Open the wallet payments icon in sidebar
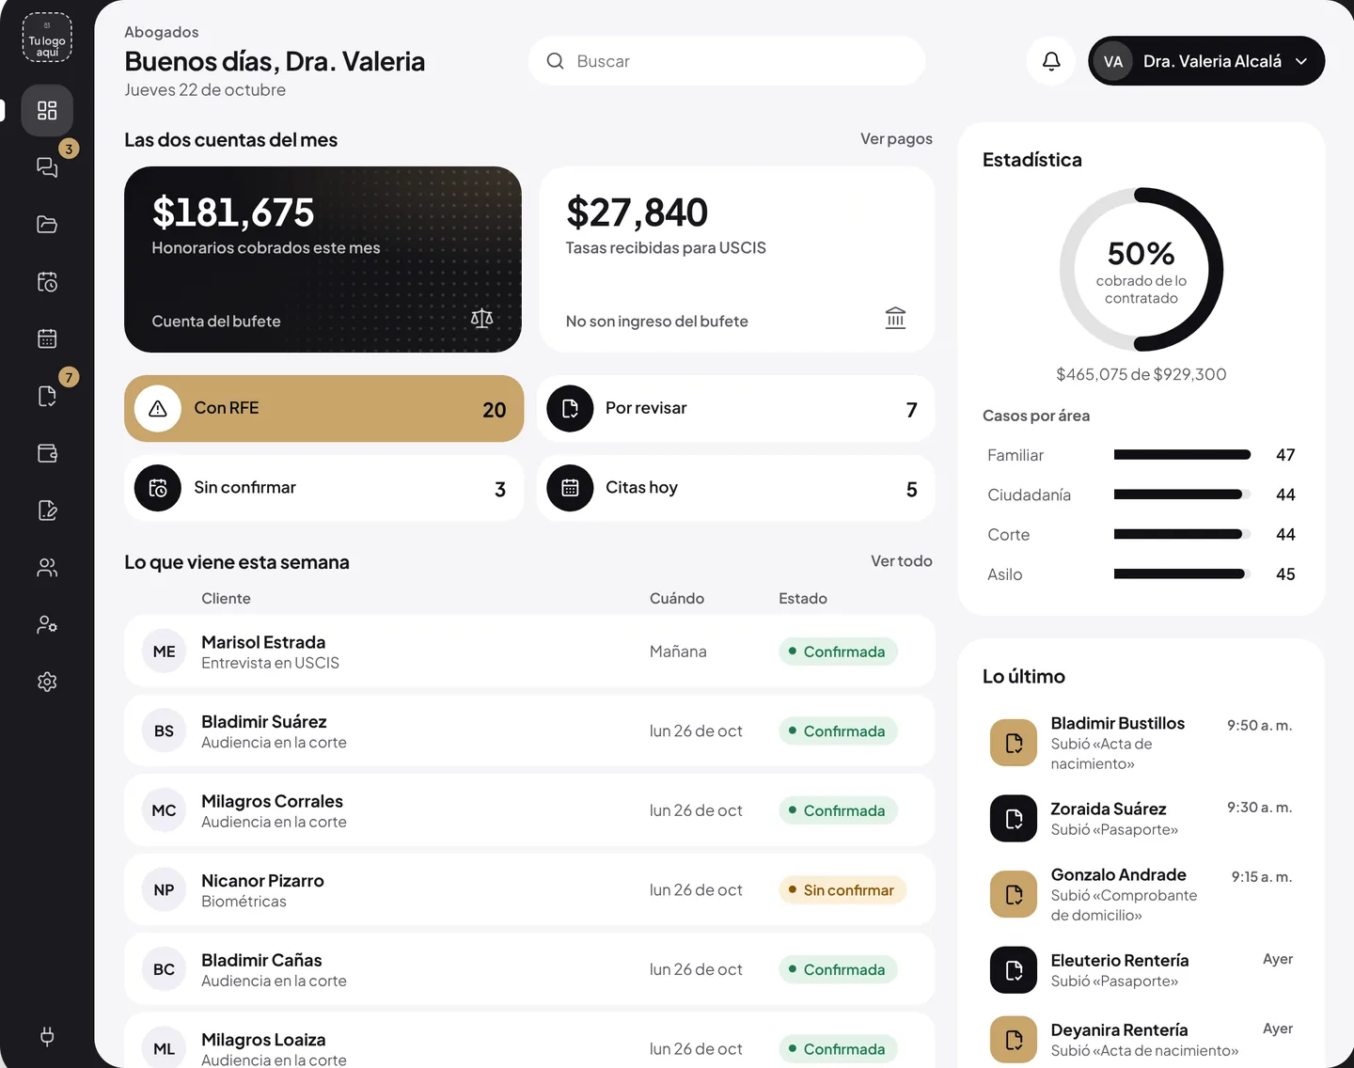Viewport: 1354px width, 1068px height. pyautogui.click(x=47, y=453)
